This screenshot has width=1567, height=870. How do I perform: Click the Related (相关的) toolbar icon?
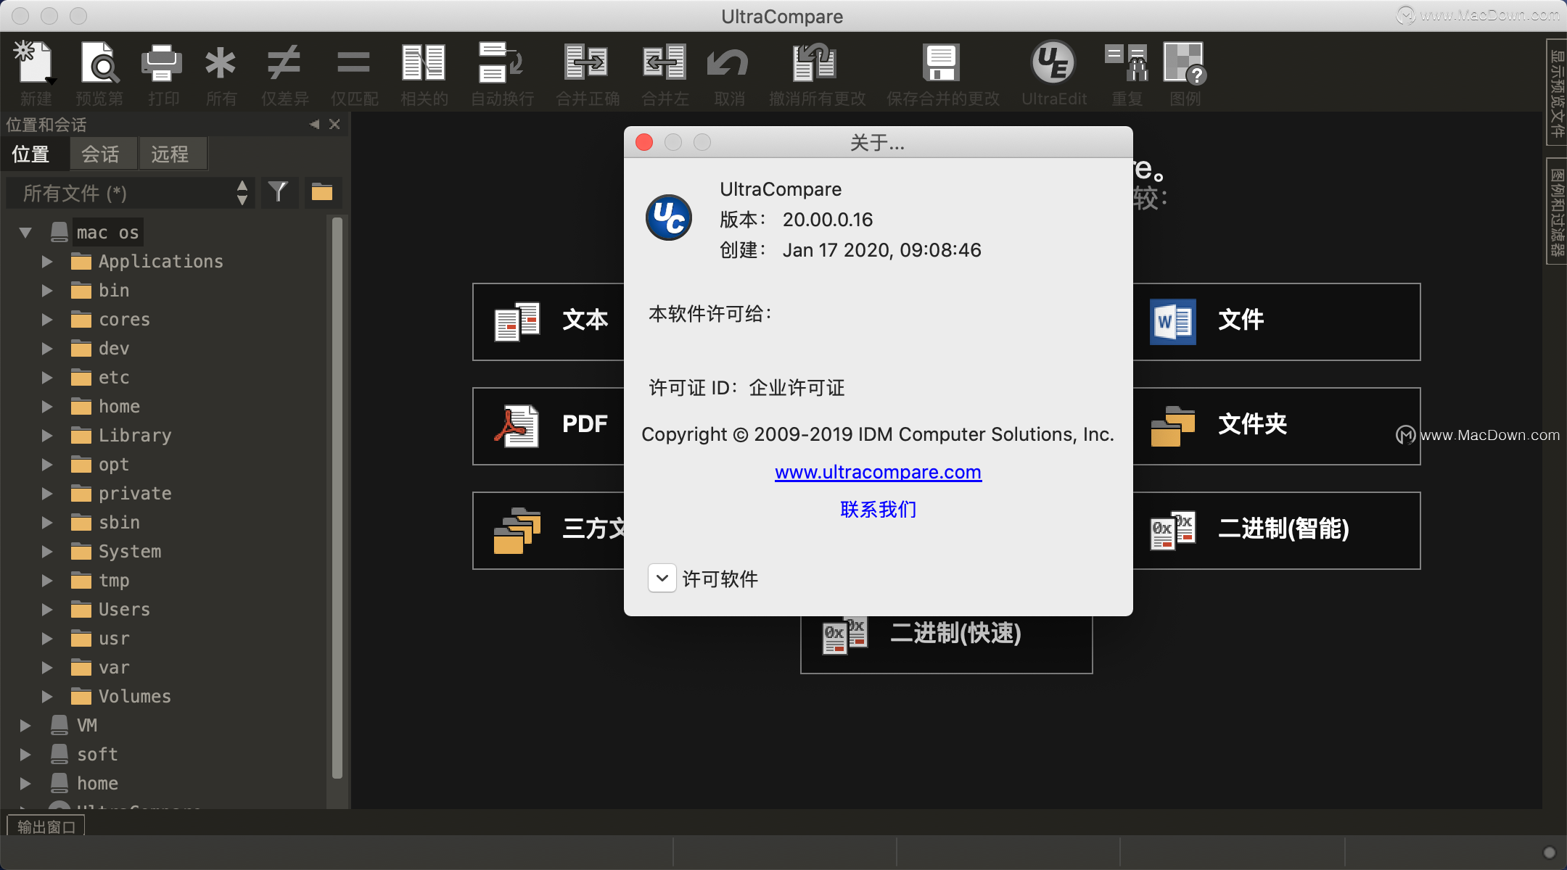[424, 64]
